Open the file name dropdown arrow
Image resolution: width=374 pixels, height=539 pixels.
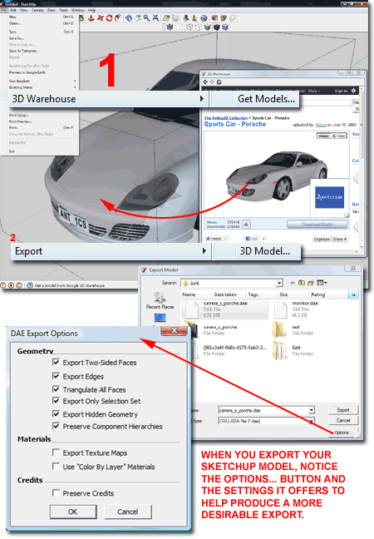311,410
